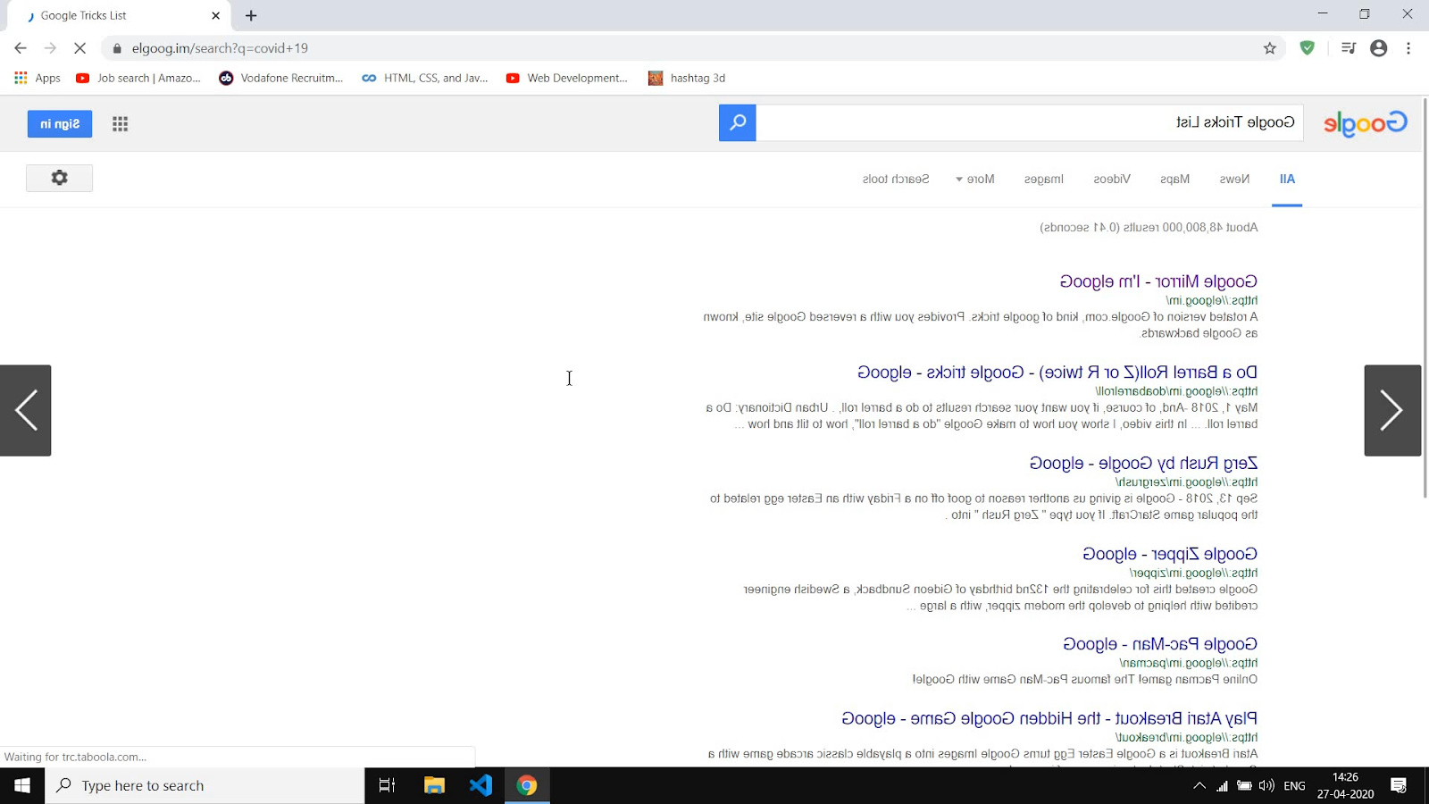Open elgooG Zipper result link

(x=1170, y=554)
